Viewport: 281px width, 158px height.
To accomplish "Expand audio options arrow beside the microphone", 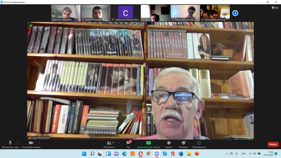I will point(18,143).
